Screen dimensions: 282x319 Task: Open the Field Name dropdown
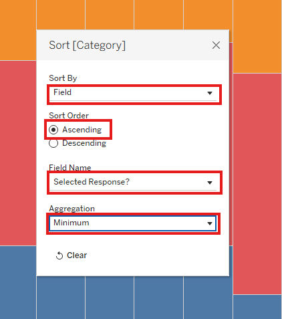pos(133,183)
